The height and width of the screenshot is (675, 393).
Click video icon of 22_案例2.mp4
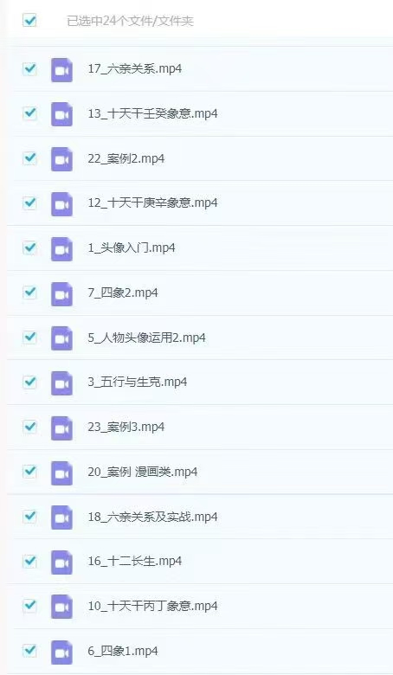click(61, 159)
